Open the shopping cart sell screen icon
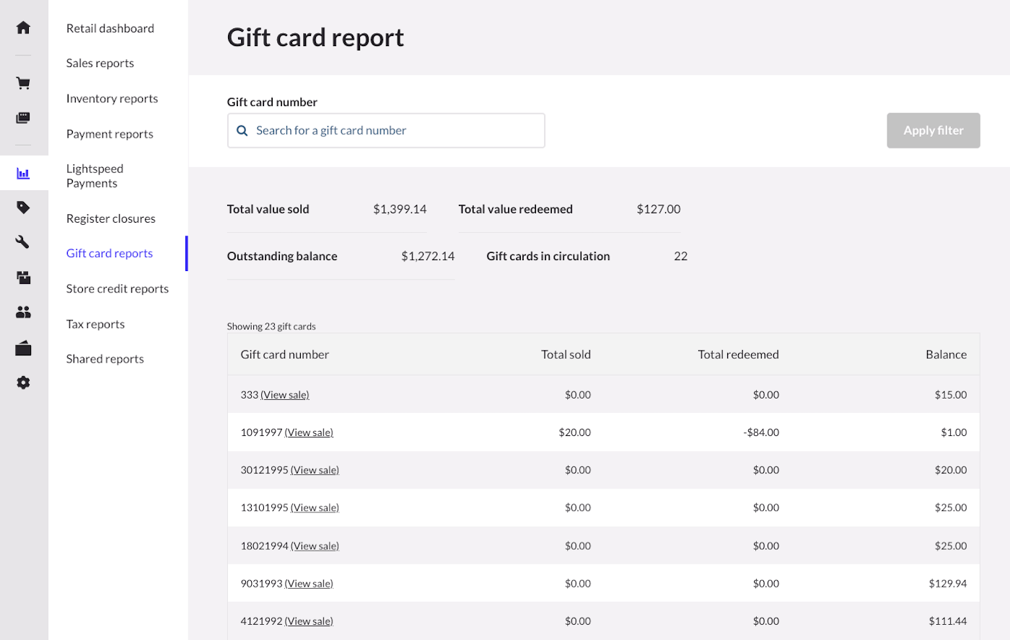This screenshot has width=1010, height=640. pos(23,83)
